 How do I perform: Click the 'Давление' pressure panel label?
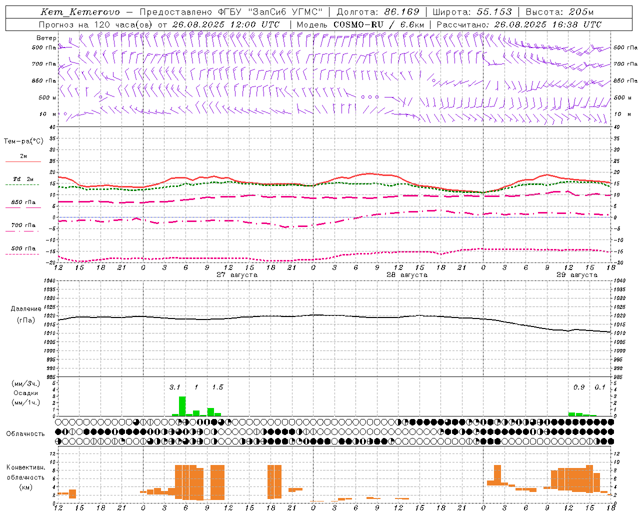tap(26, 309)
